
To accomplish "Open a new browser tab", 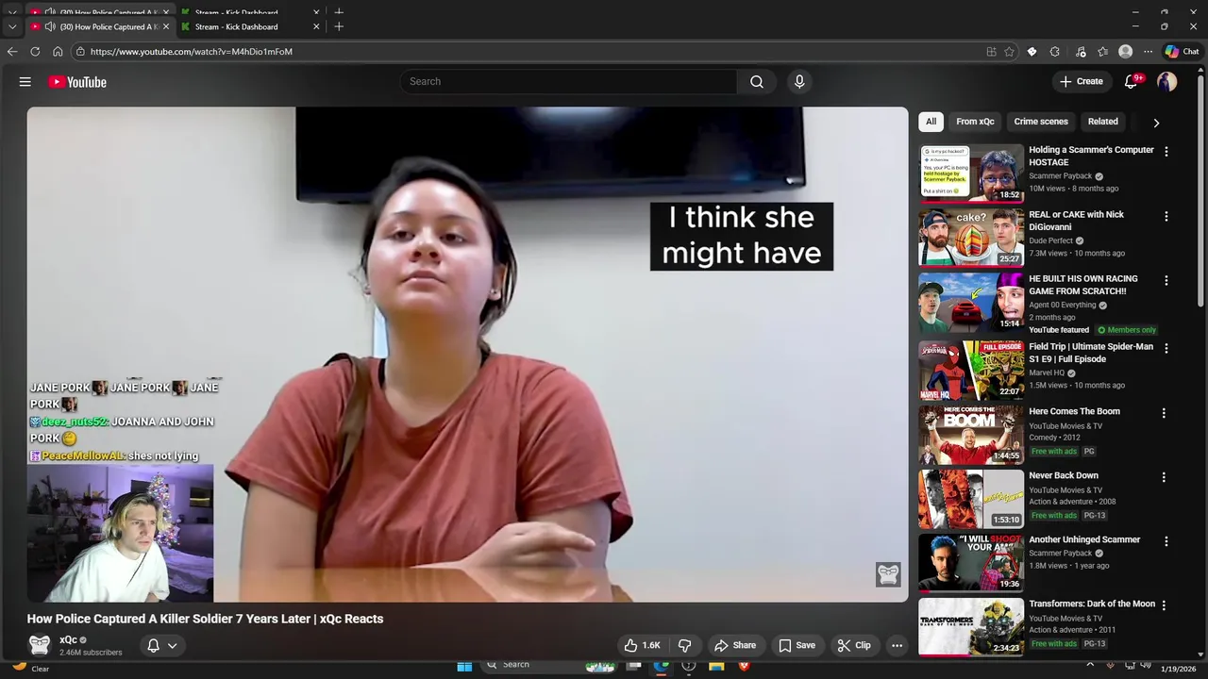I will coord(339,26).
